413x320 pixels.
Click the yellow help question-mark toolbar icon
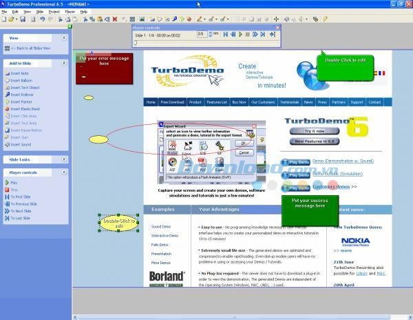coord(326,19)
